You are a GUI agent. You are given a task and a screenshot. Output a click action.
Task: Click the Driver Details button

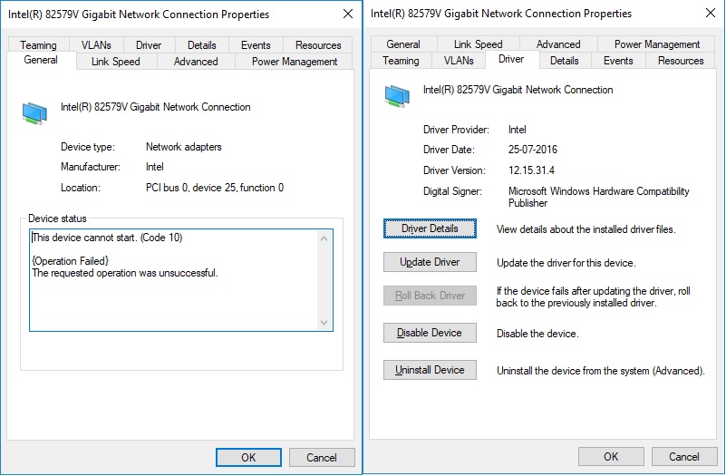point(430,228)
